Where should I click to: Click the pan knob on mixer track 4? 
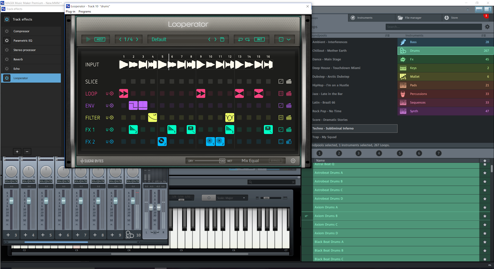29,171
